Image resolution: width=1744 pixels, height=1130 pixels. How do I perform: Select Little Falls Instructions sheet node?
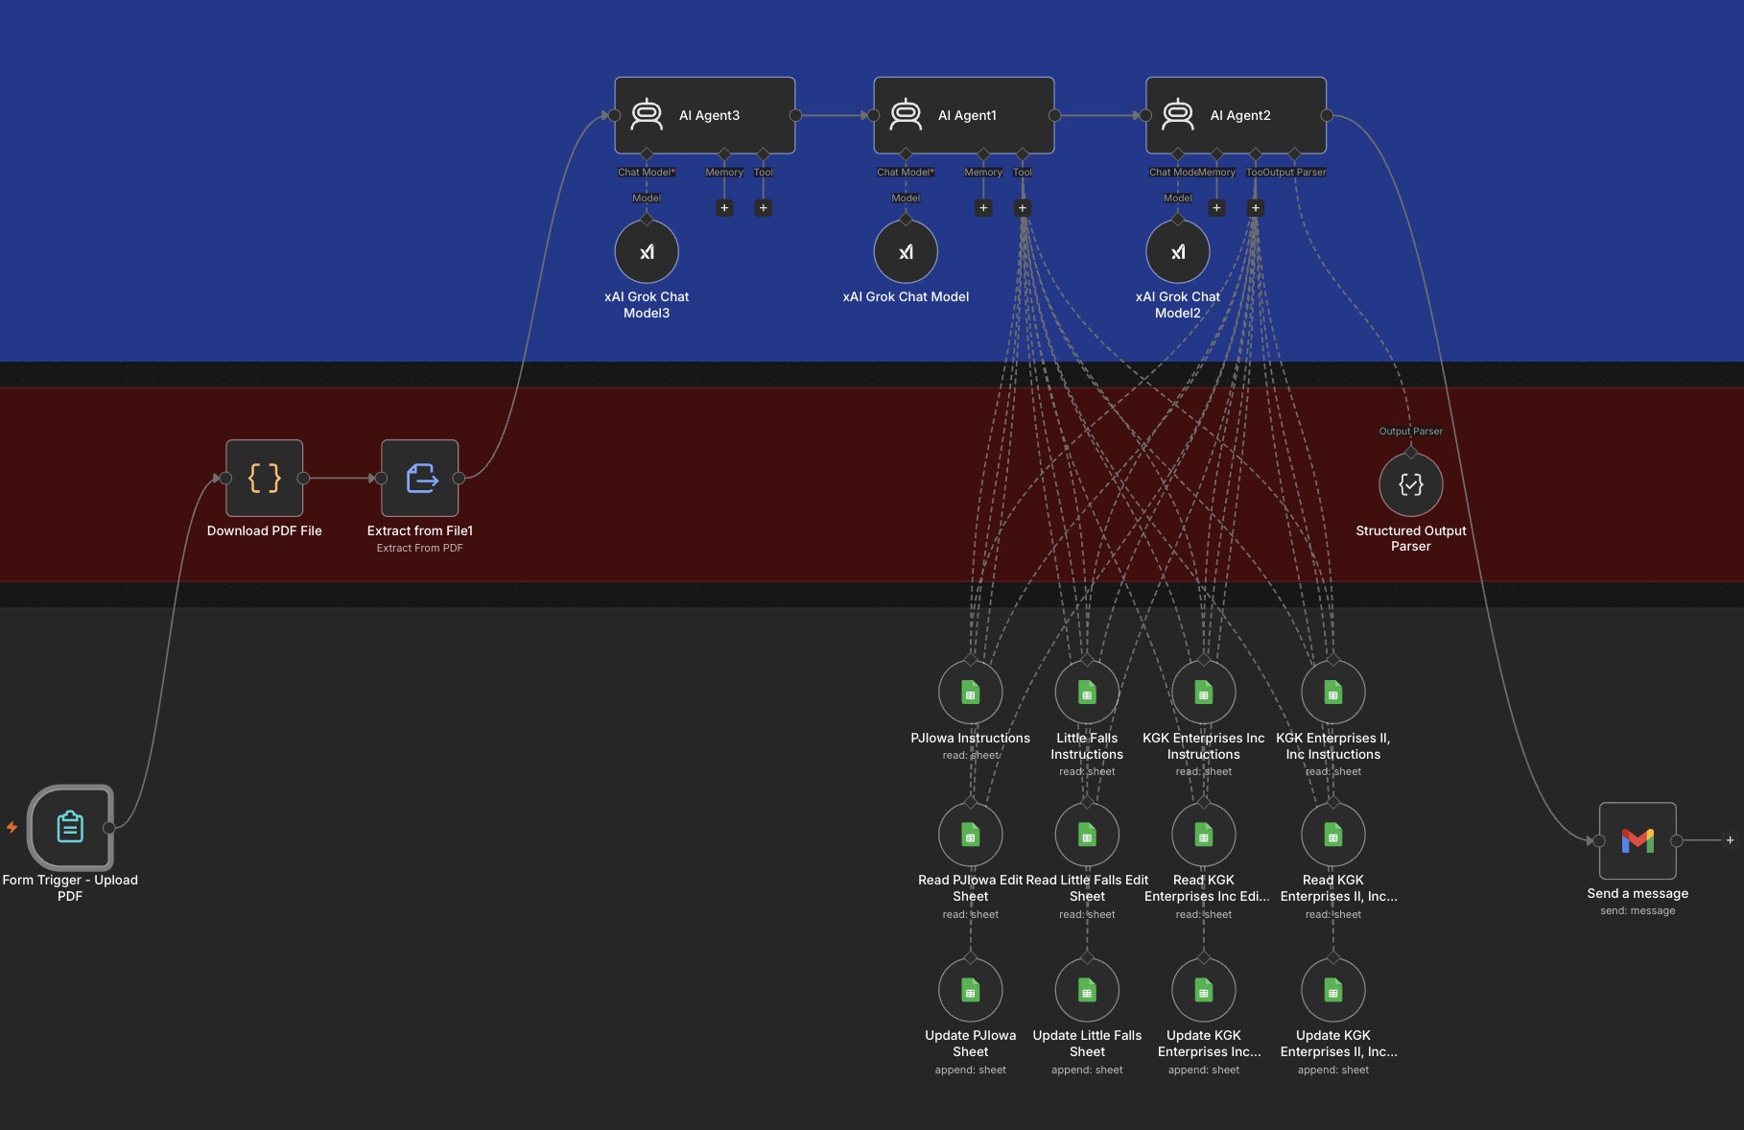(x=1087, y=692)
